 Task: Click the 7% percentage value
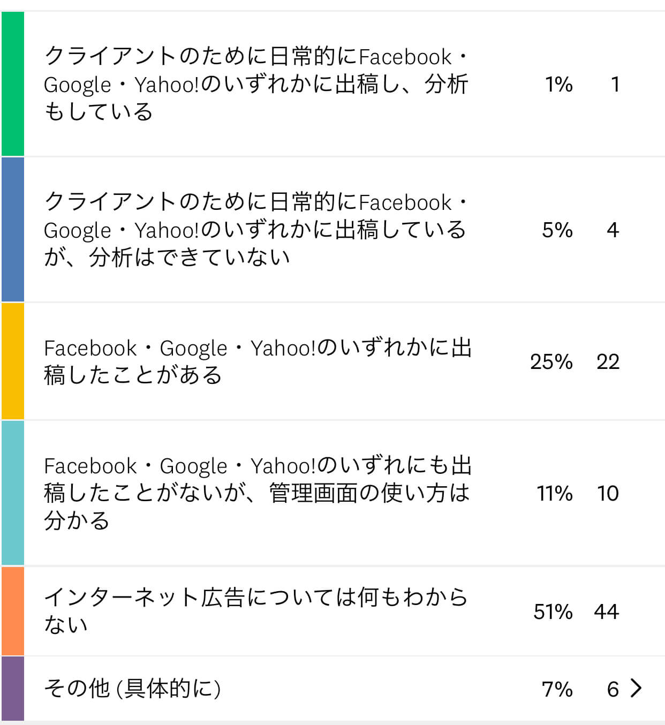tap(557, 689)
